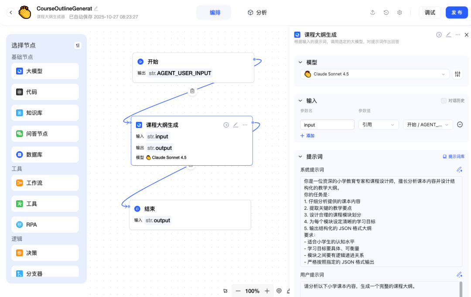
Task: Collapse the 提示词 section
Action: click(300, 157)
